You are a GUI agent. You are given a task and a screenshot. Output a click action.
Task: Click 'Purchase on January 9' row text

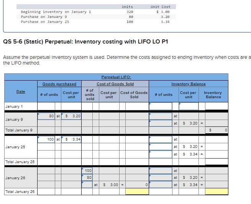coord(44,17)
